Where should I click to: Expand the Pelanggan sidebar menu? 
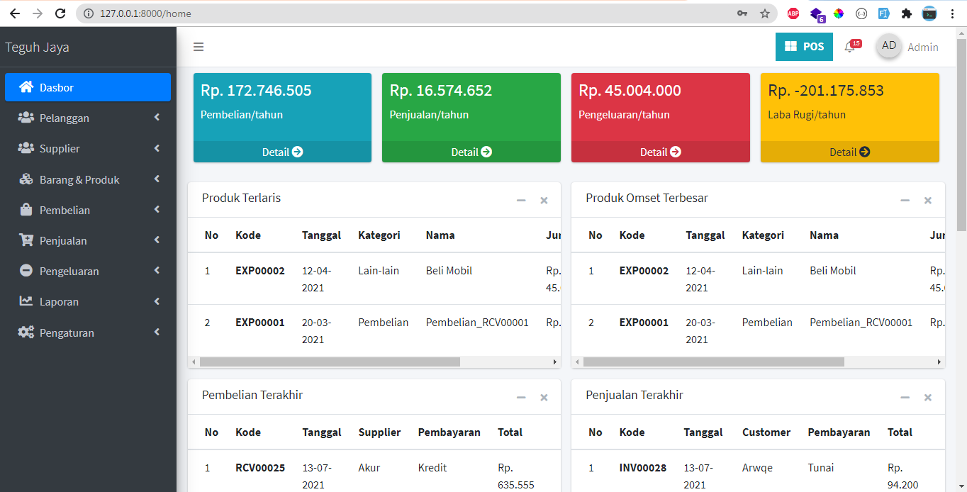pyautogui.click(x=88, y=118)
